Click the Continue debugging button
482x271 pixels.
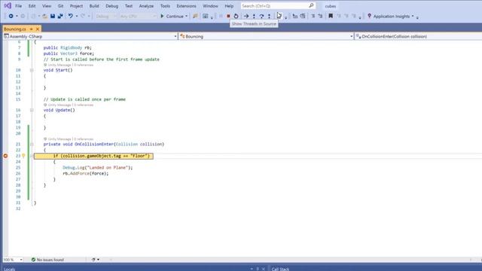172,16
